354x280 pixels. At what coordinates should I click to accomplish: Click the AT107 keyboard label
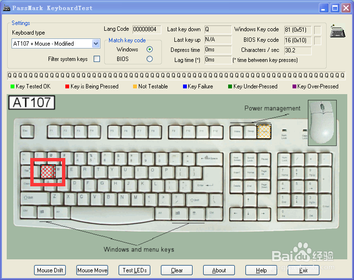pyautogui.click(x=32, y=102)
